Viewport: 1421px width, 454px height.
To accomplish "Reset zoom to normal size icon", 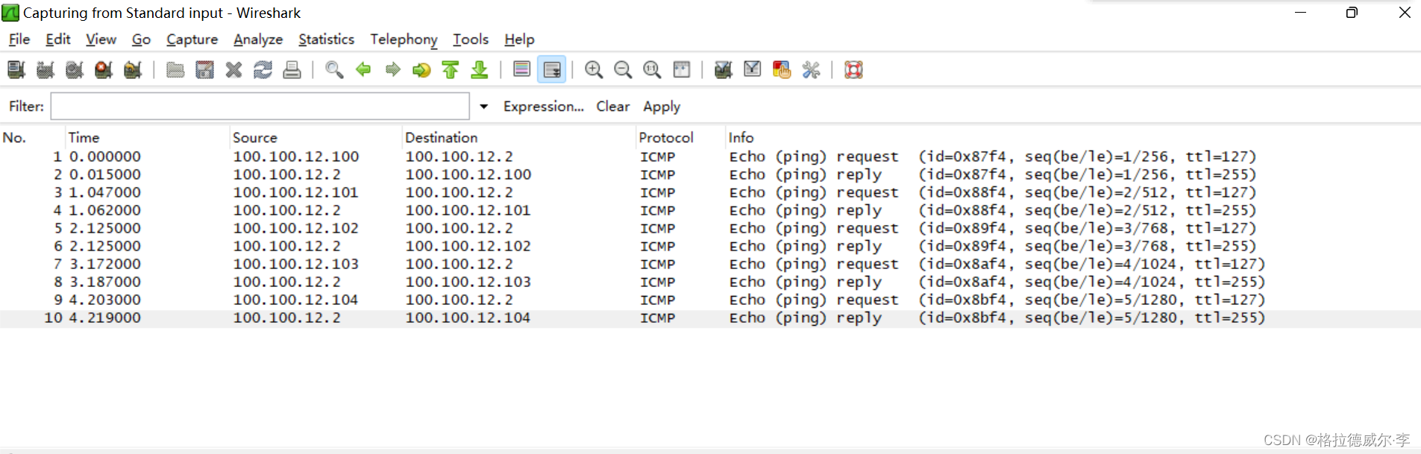I will click(652, 70).
